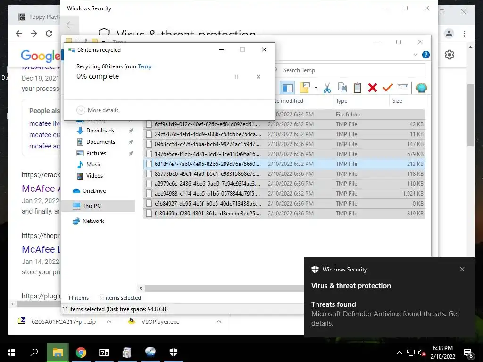The width and height of the screenshot is (483, 362).
Task: Open Explorer help question mark icon
Action: [x=426, y=55]
